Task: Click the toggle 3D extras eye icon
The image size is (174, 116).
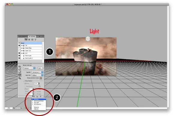Action: coord(34,97)
